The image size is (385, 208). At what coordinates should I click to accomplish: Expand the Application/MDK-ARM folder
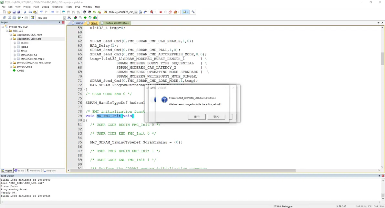(11, 35)
